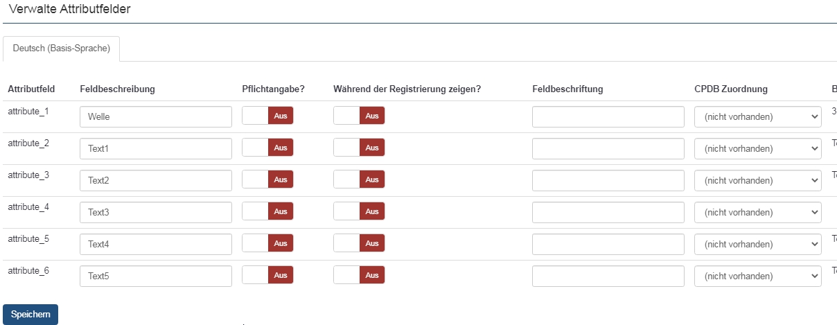Expand CPDB Zuordnung dropdown for attribute_4
Viewport: 837px width, 325px height.
point(757,212)
